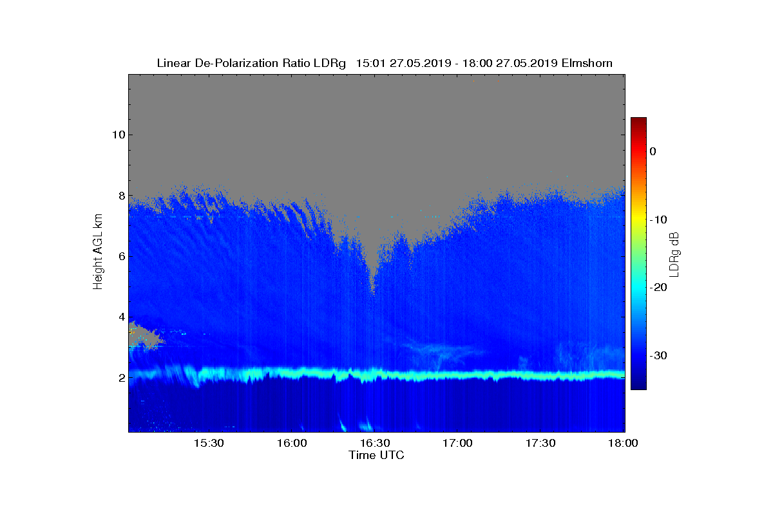Click the colorbar tick label -20
The width and height of the screenshot is (773, 515).
[657, 288]
